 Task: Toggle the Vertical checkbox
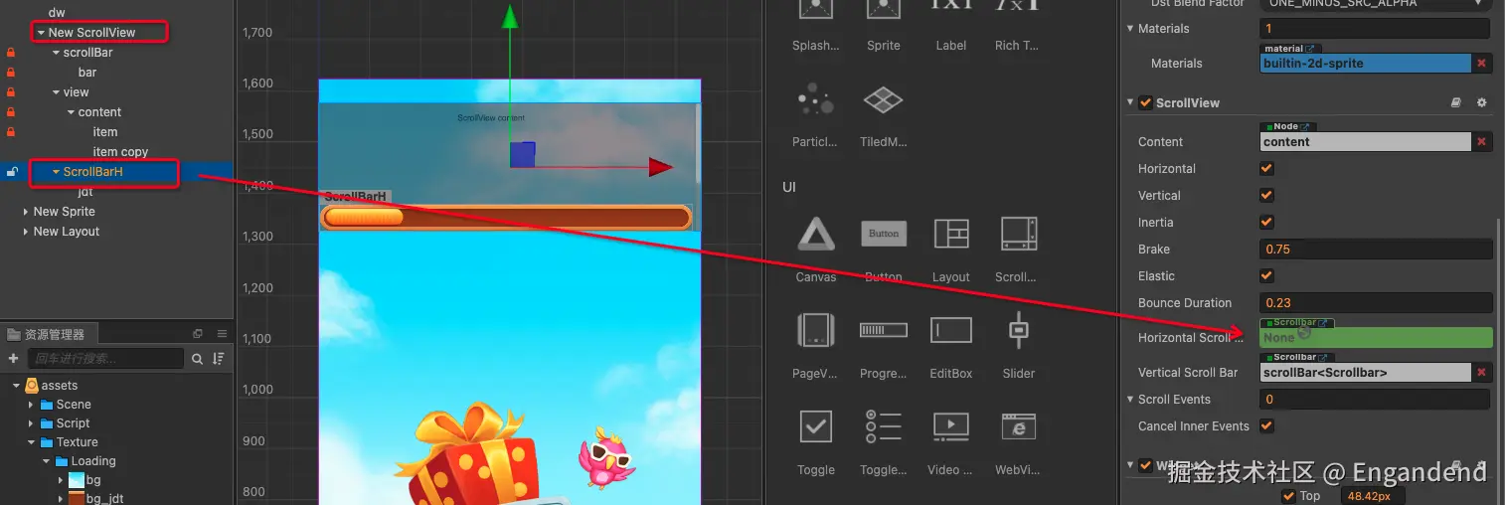[x=1266, y=196]
